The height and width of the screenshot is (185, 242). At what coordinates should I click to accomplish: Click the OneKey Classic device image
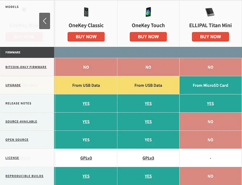pyautogui.click(x=86, y=12)
